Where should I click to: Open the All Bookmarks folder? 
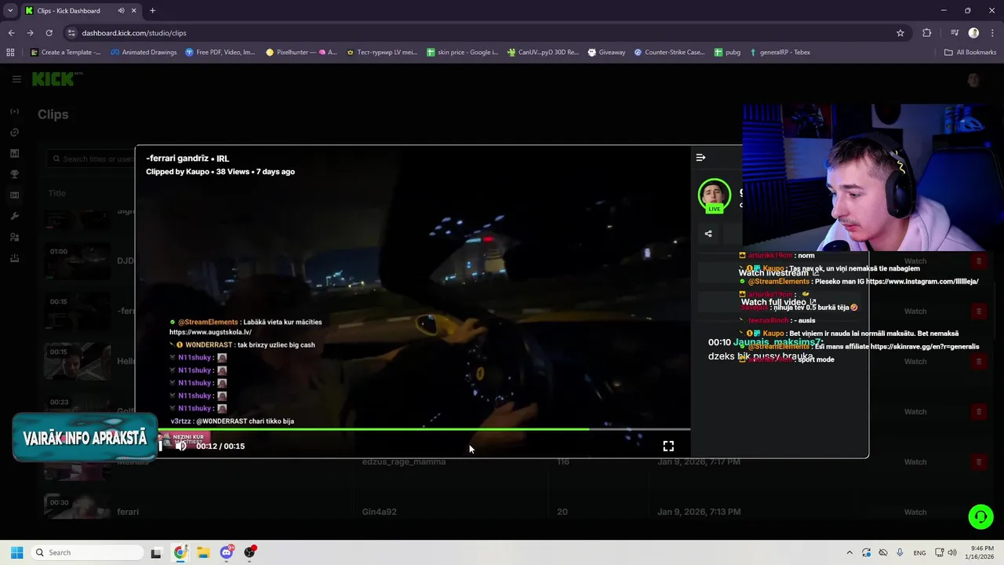pyautogui.click(x=970, y=53)
